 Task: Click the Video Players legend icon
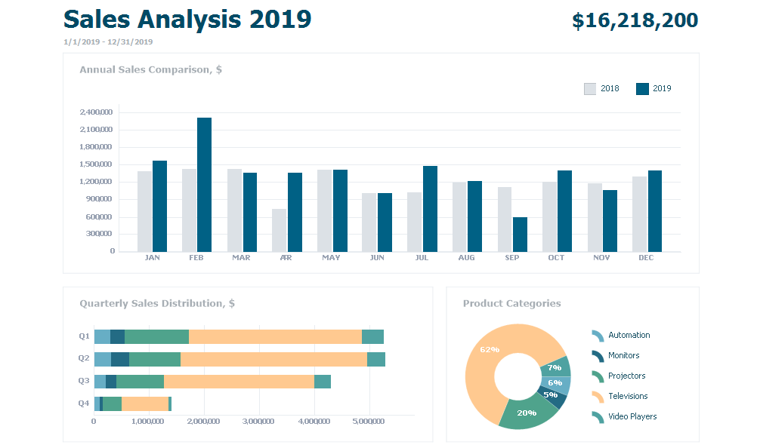596,416
